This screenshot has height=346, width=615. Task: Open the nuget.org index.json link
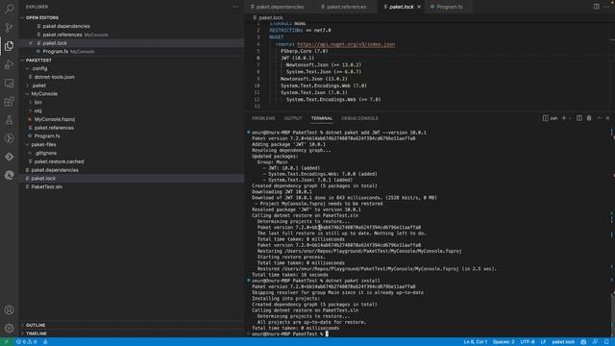click(346, 44)
